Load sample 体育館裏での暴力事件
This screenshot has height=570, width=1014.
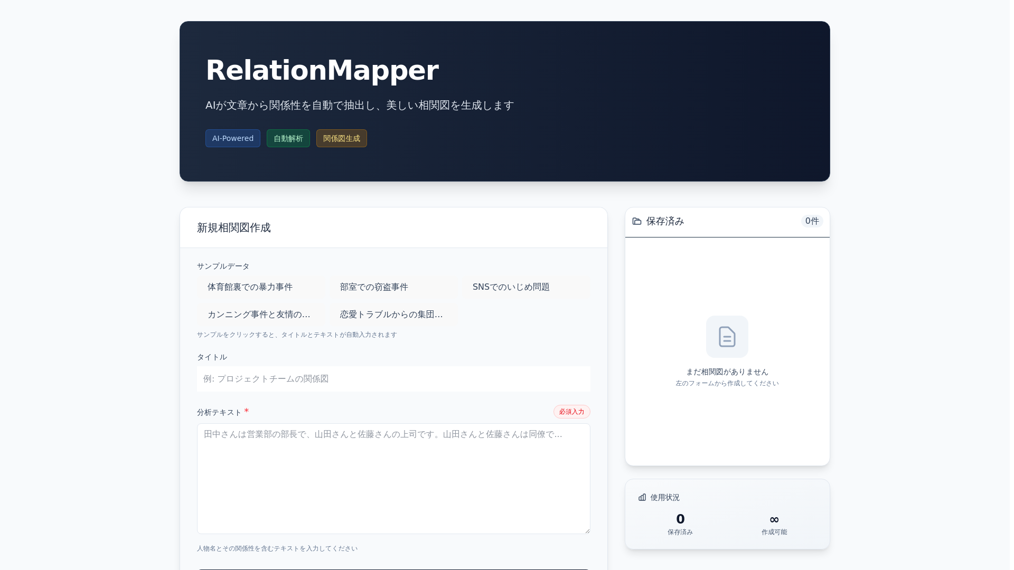click(x=261, y=287)
